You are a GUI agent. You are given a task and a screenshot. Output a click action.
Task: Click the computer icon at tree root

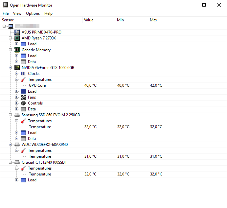[x=11, y=26]
